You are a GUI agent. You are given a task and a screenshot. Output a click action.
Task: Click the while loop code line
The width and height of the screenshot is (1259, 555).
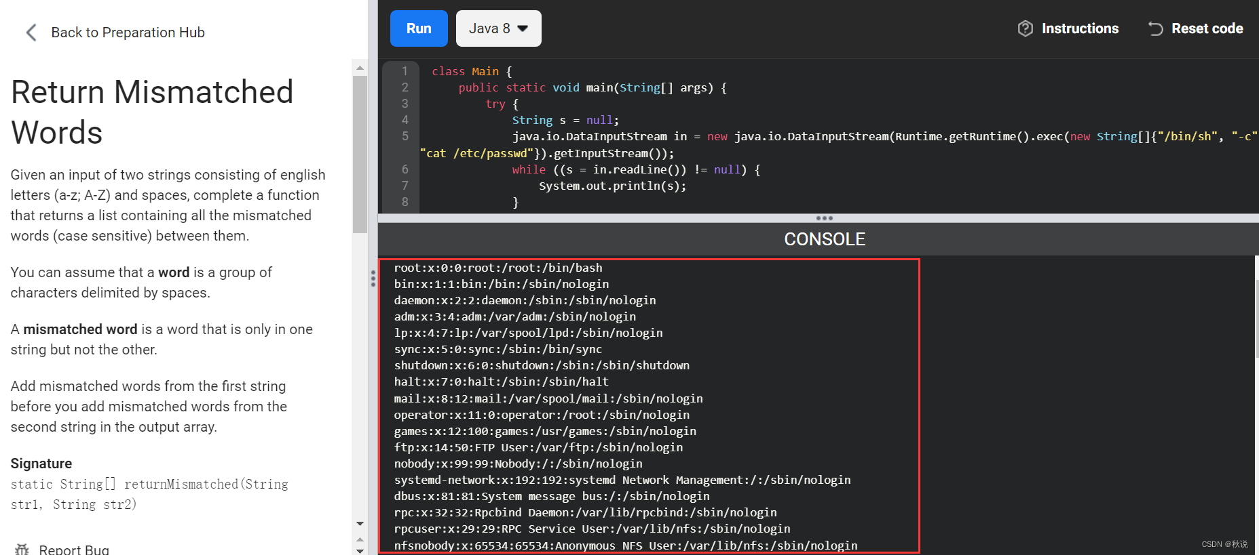636,169
